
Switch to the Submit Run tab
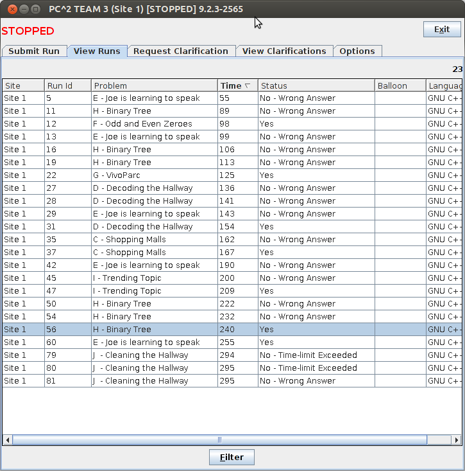pyautogui.click(x=34, y=51)
